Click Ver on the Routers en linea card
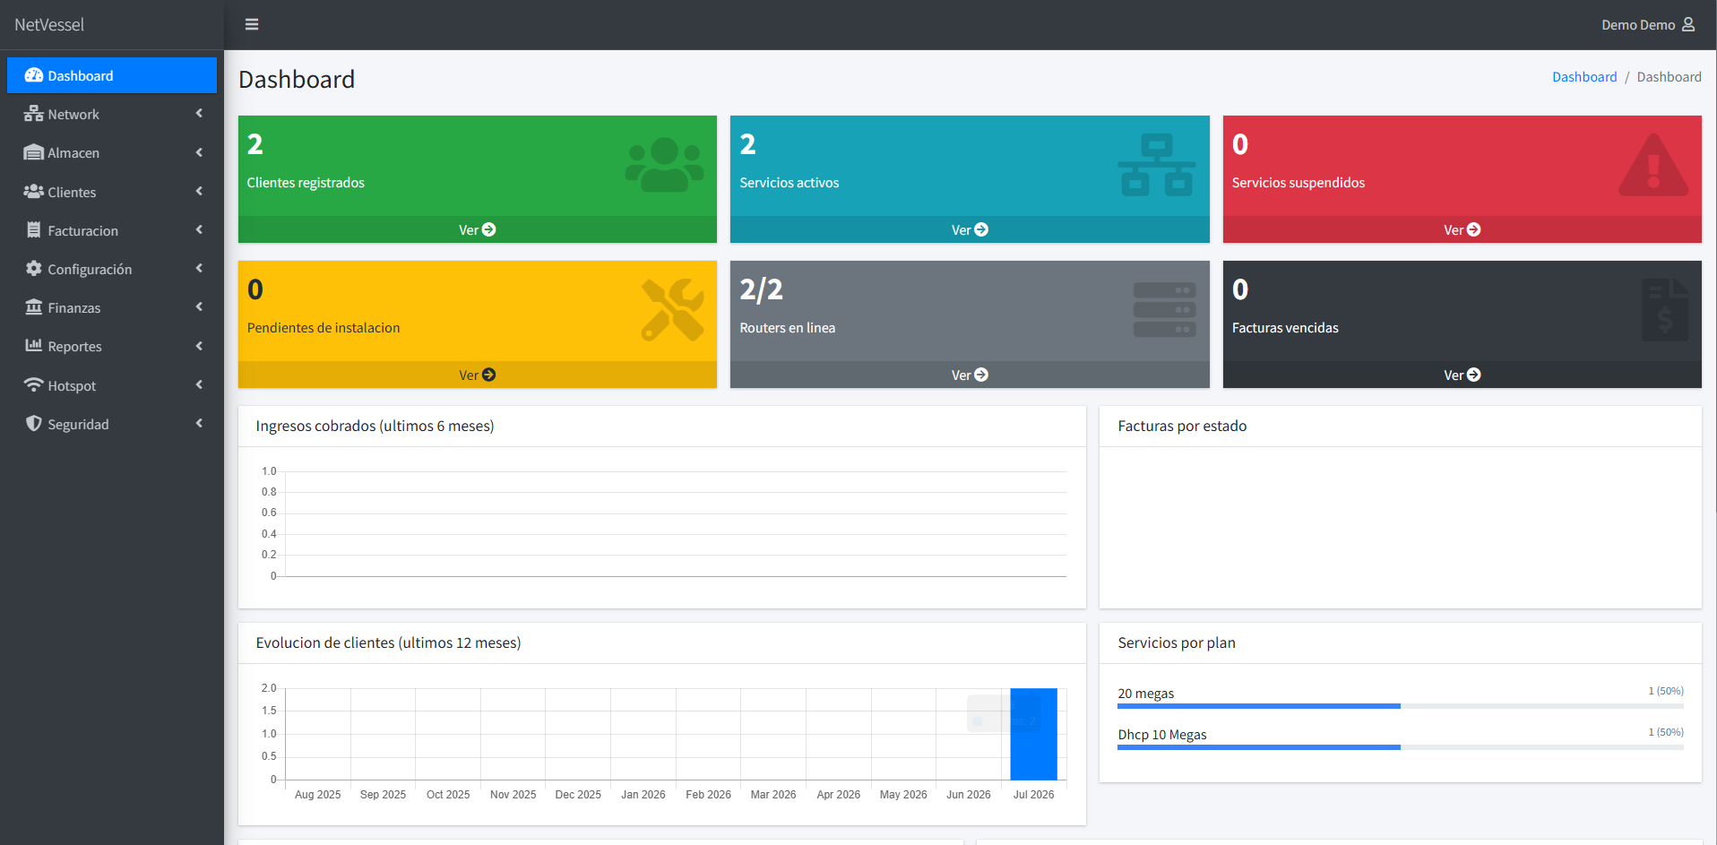 pyautogui.click(x=970, y=375)
